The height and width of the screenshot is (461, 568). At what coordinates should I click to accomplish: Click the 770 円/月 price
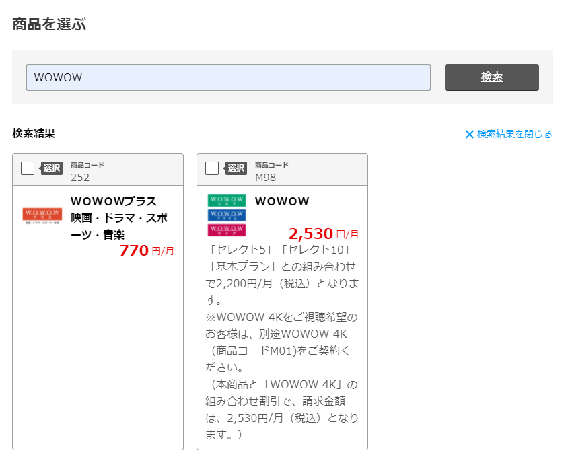[147, 250]
